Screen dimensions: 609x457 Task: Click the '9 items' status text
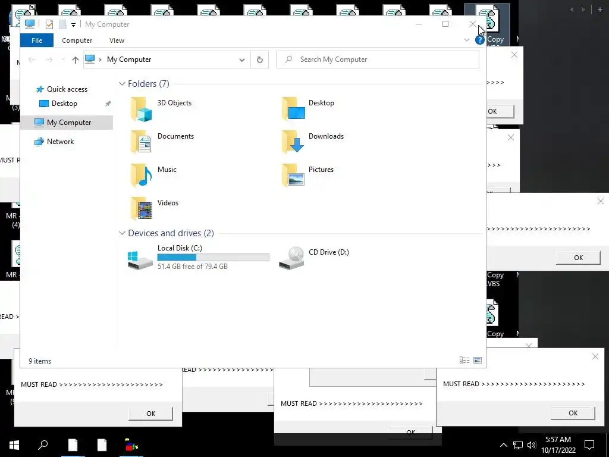(x=40, y=361)
